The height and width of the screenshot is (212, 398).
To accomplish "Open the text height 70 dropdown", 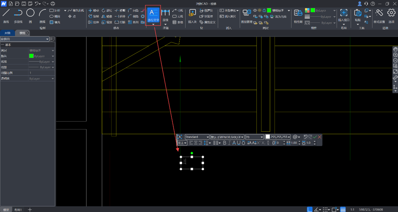I will click(254, 137).
